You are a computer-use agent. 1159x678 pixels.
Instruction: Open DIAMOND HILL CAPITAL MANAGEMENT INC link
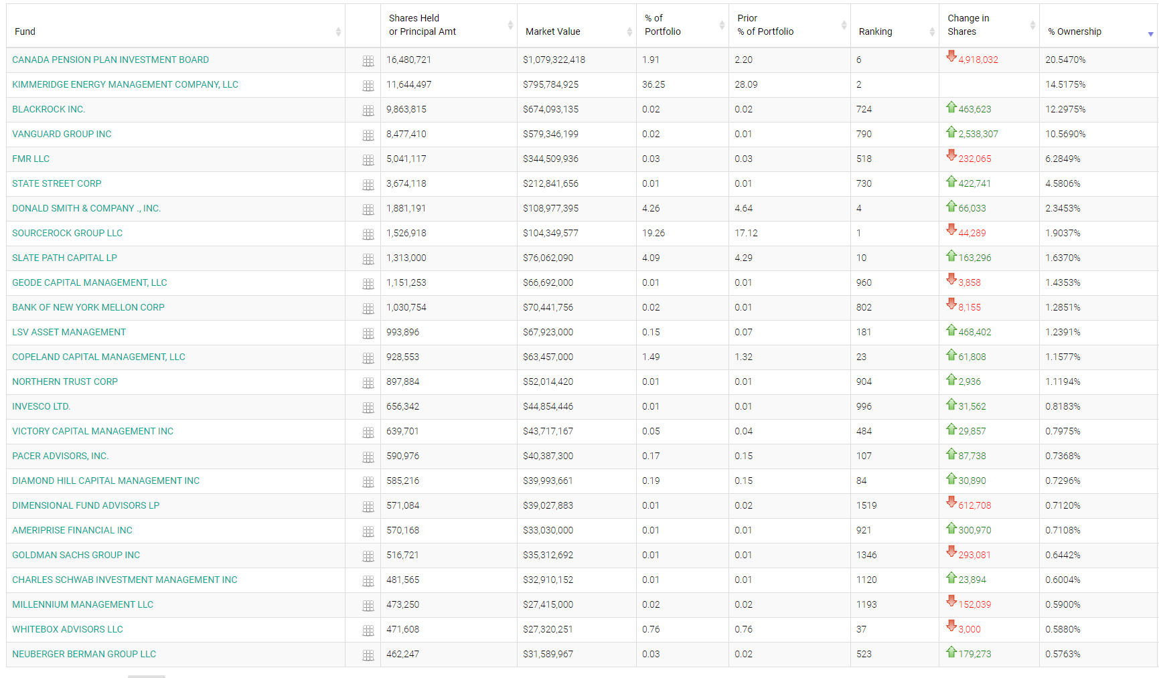click(106, 481)
